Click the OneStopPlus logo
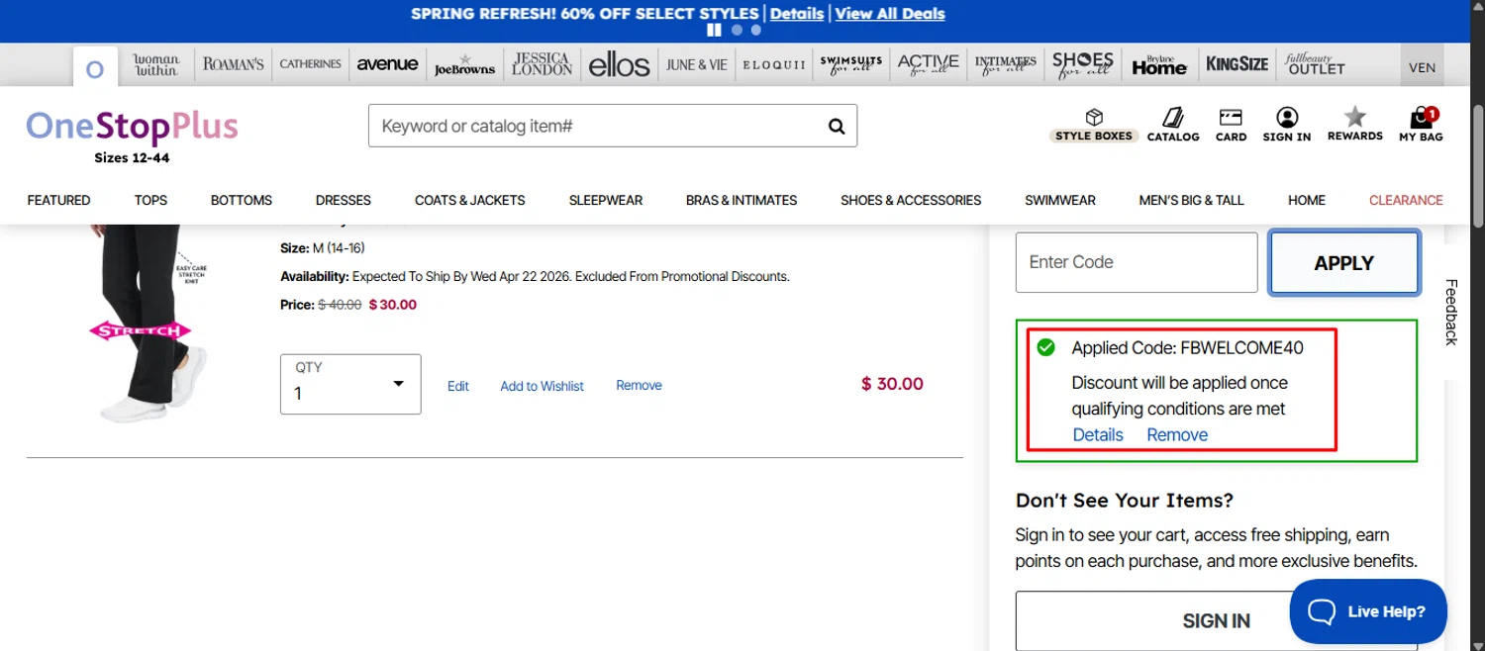The width and height of the screenshot is (1485, 651). [132, 128]
